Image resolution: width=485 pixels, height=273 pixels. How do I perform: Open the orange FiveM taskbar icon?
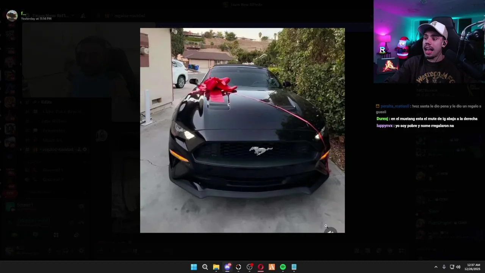coord(272,267)
